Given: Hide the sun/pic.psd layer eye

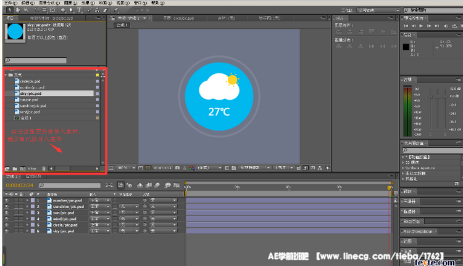Looking at the screenshot, I should coord(7,212).
